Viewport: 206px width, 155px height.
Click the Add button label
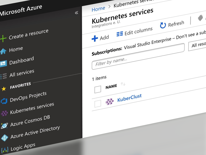click(x=104, y=38)
